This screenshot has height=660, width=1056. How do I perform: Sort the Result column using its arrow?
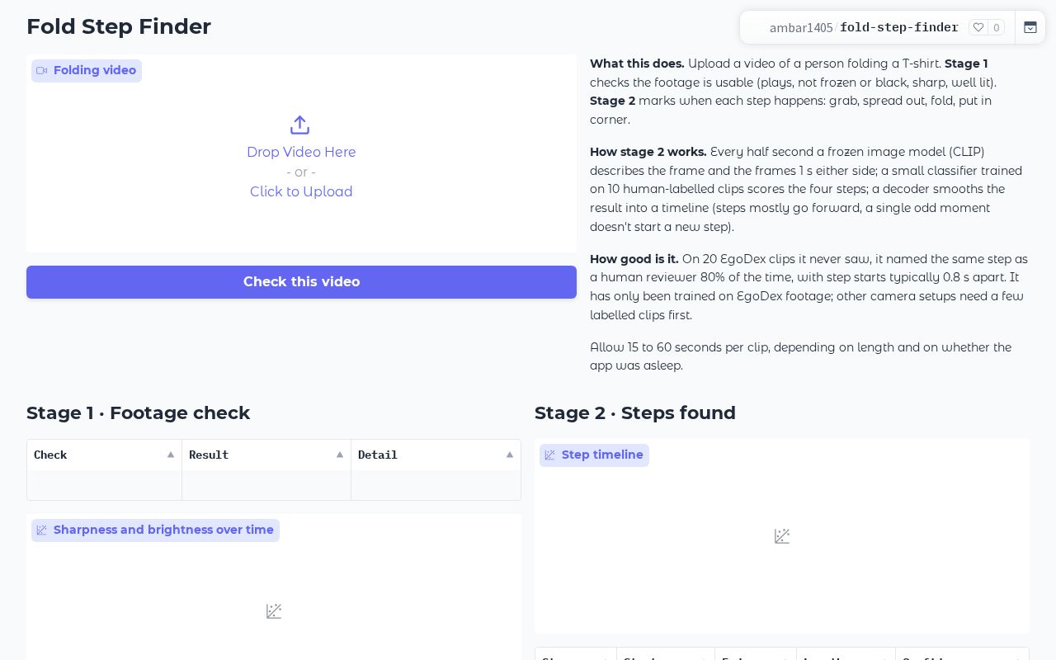pos(340,455)
